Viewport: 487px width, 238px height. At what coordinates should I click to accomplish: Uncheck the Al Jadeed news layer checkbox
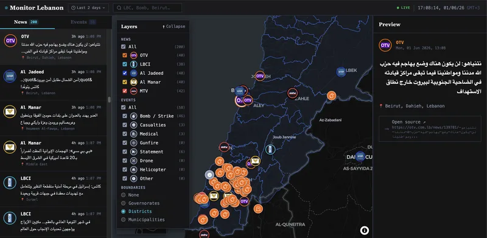pos(125,73)
